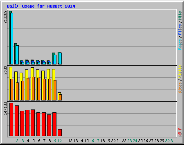Viewport: 184px width, 145px height.
Task: Click the cyan bar for day 10 in top chart
Action: click(60, 58)
